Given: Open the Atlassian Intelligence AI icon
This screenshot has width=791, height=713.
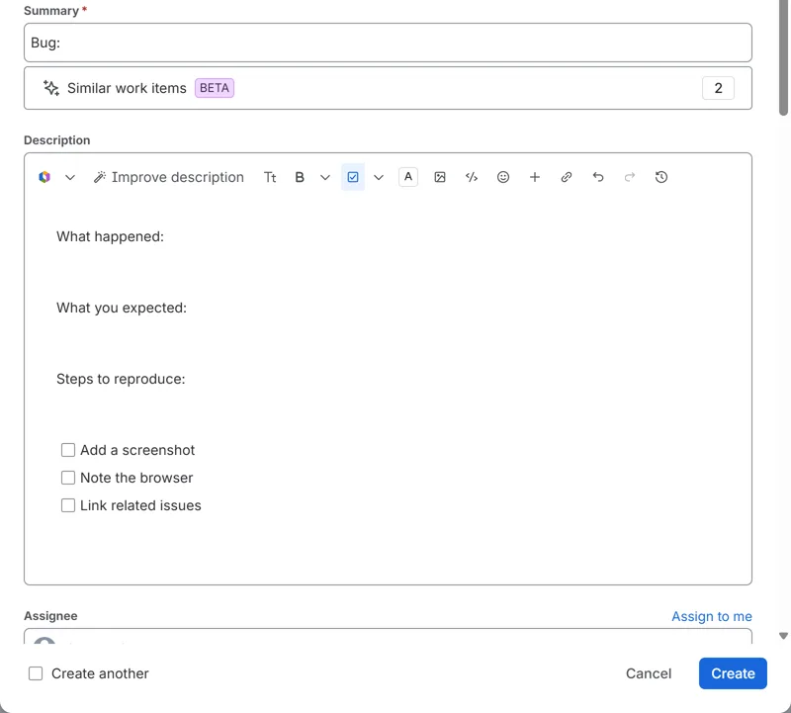Looking at the screenshot, I should point(44,177).
